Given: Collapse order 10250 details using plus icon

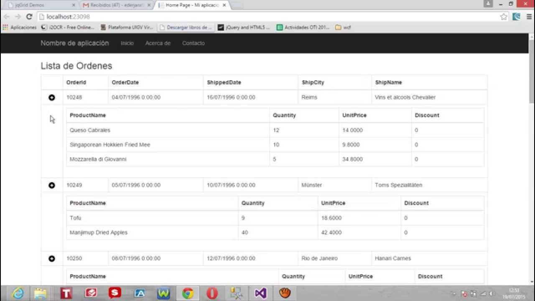Looking at the screenshot, I should (52, 259).
